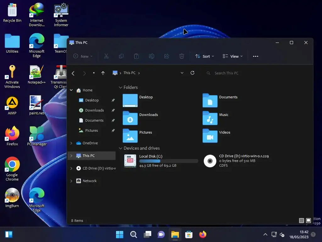Select the AIMP desktop shortcut
Image resolution: width=322 pixels, height=242 pixels.
(12, 105)
